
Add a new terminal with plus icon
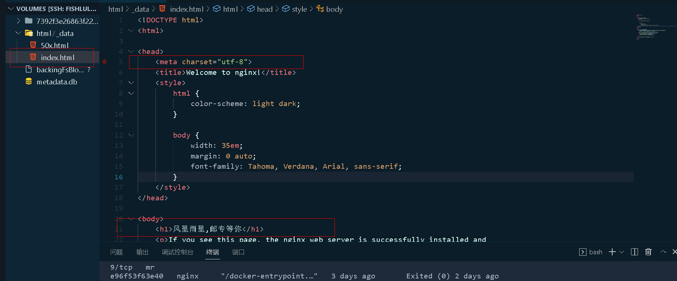point(612,252)
